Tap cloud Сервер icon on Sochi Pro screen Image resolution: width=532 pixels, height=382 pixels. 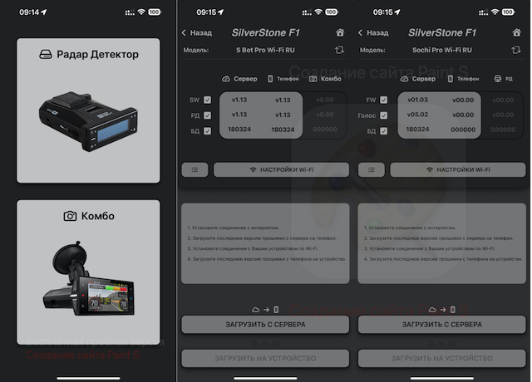point(405,79)
